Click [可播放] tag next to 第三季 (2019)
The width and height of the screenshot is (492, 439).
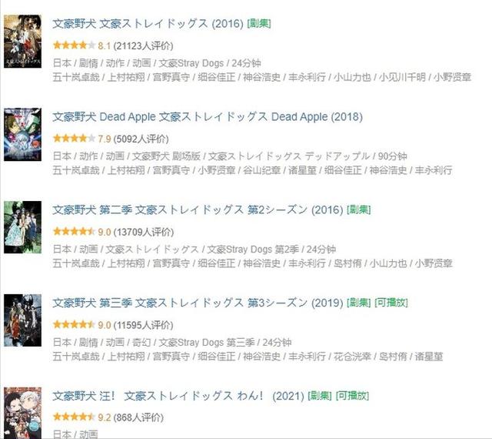391,303
